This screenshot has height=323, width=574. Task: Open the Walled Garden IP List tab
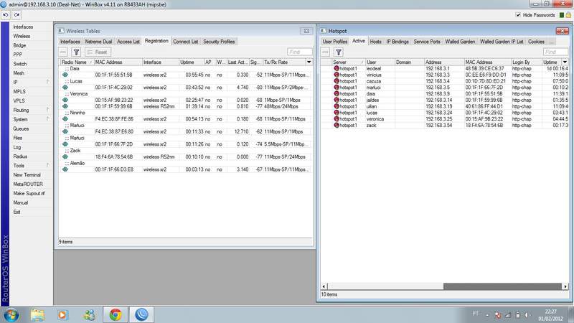coord(502,42)
